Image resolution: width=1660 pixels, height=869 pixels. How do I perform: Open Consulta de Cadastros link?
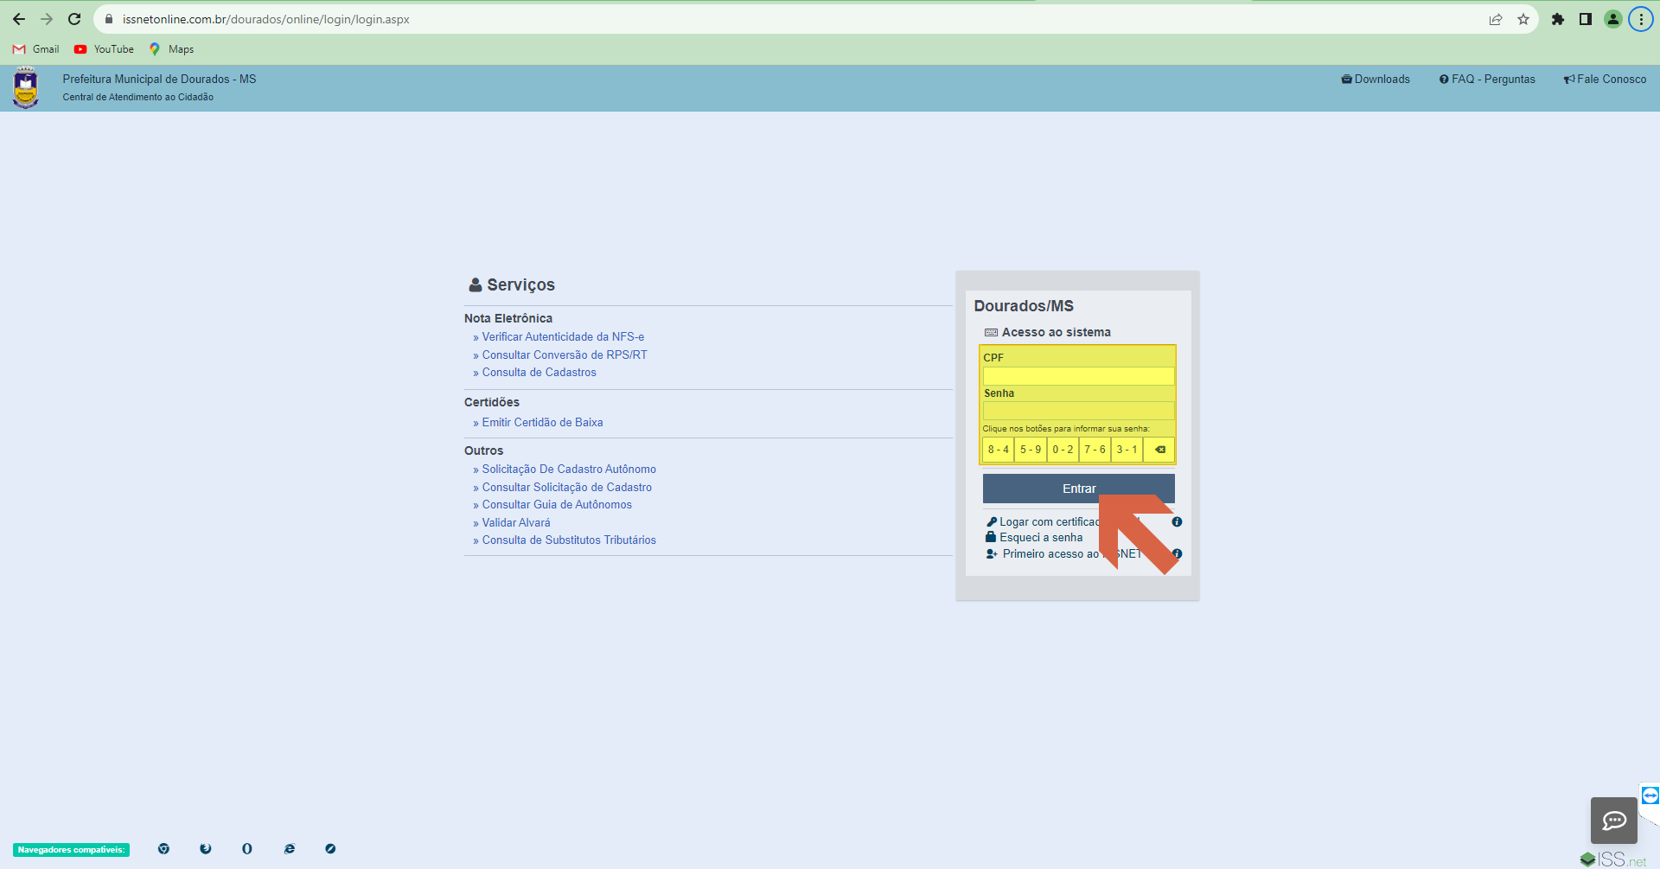[539, 373]
